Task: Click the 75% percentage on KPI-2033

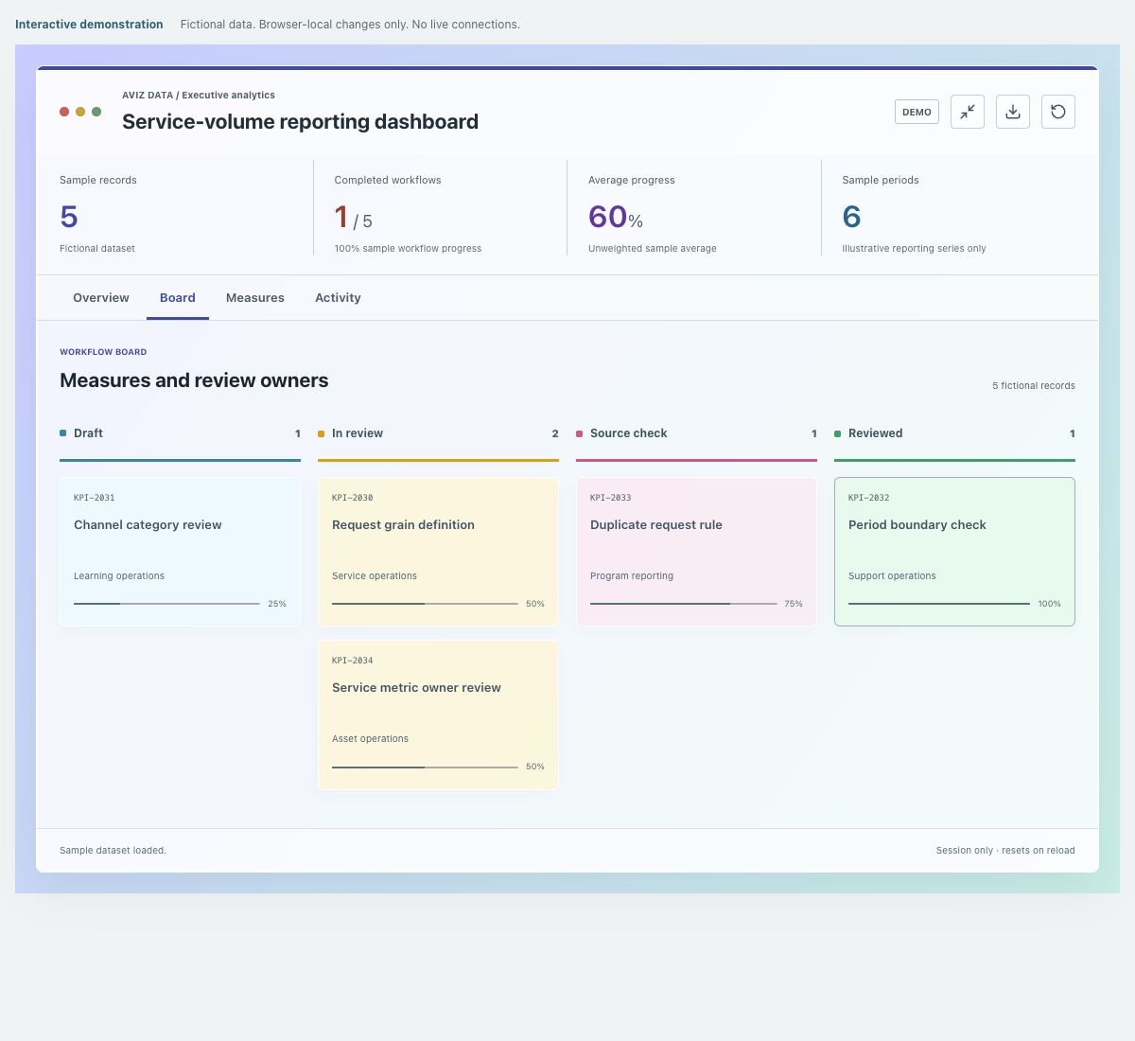Action: click(x=794, y=604)
